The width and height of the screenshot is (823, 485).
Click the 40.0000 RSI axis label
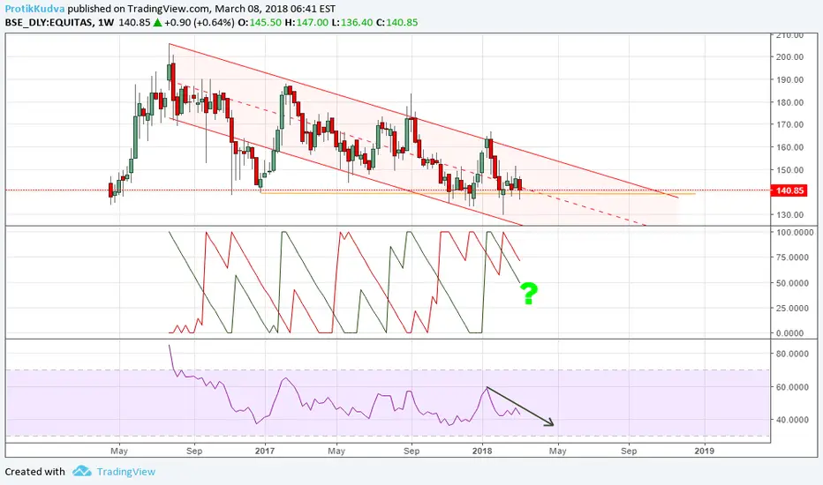click(x=793, y=420)
